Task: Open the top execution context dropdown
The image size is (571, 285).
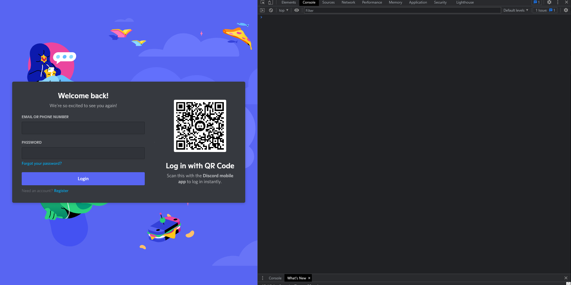Action: (283, 10)
